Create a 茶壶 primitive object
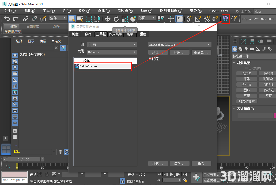The width and height of the screenshot is (276, 185). pyautogui.click(x=247, y=95)
